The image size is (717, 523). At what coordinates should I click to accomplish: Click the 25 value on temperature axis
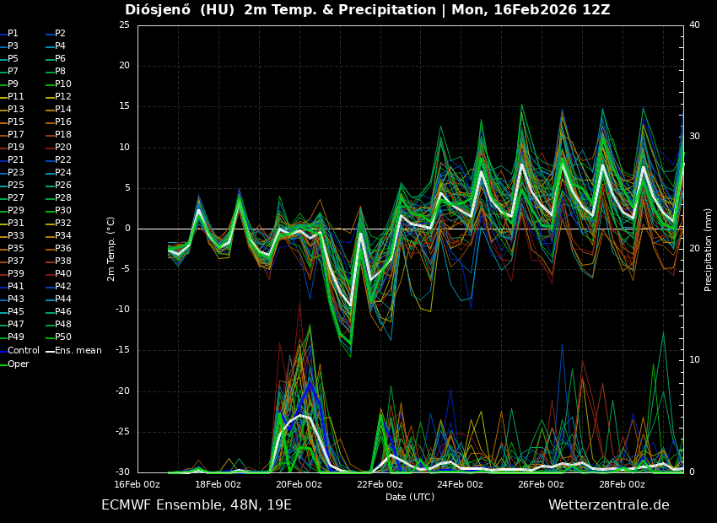[124, 25]
